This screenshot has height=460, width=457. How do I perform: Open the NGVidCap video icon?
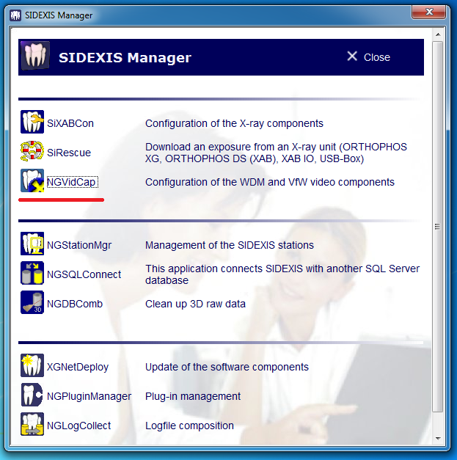click(32, 180)
